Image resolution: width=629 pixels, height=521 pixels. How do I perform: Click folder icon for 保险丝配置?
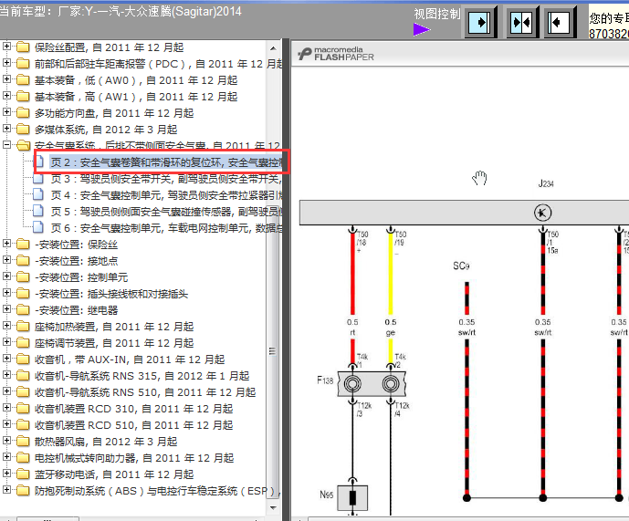coord(23,47)
